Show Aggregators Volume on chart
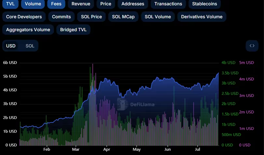Image resolution: width=264 pixels, height=155 pixels. [28, 30]
